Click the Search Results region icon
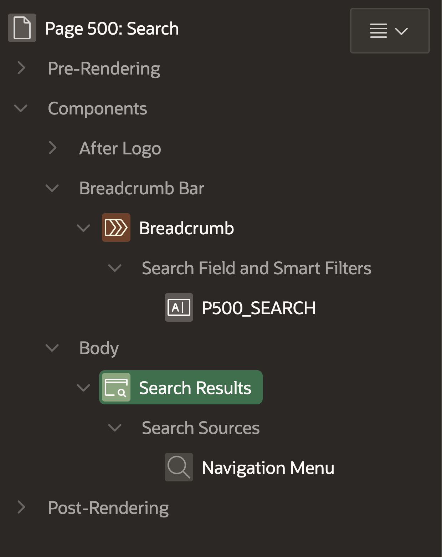 pos(116,388)
